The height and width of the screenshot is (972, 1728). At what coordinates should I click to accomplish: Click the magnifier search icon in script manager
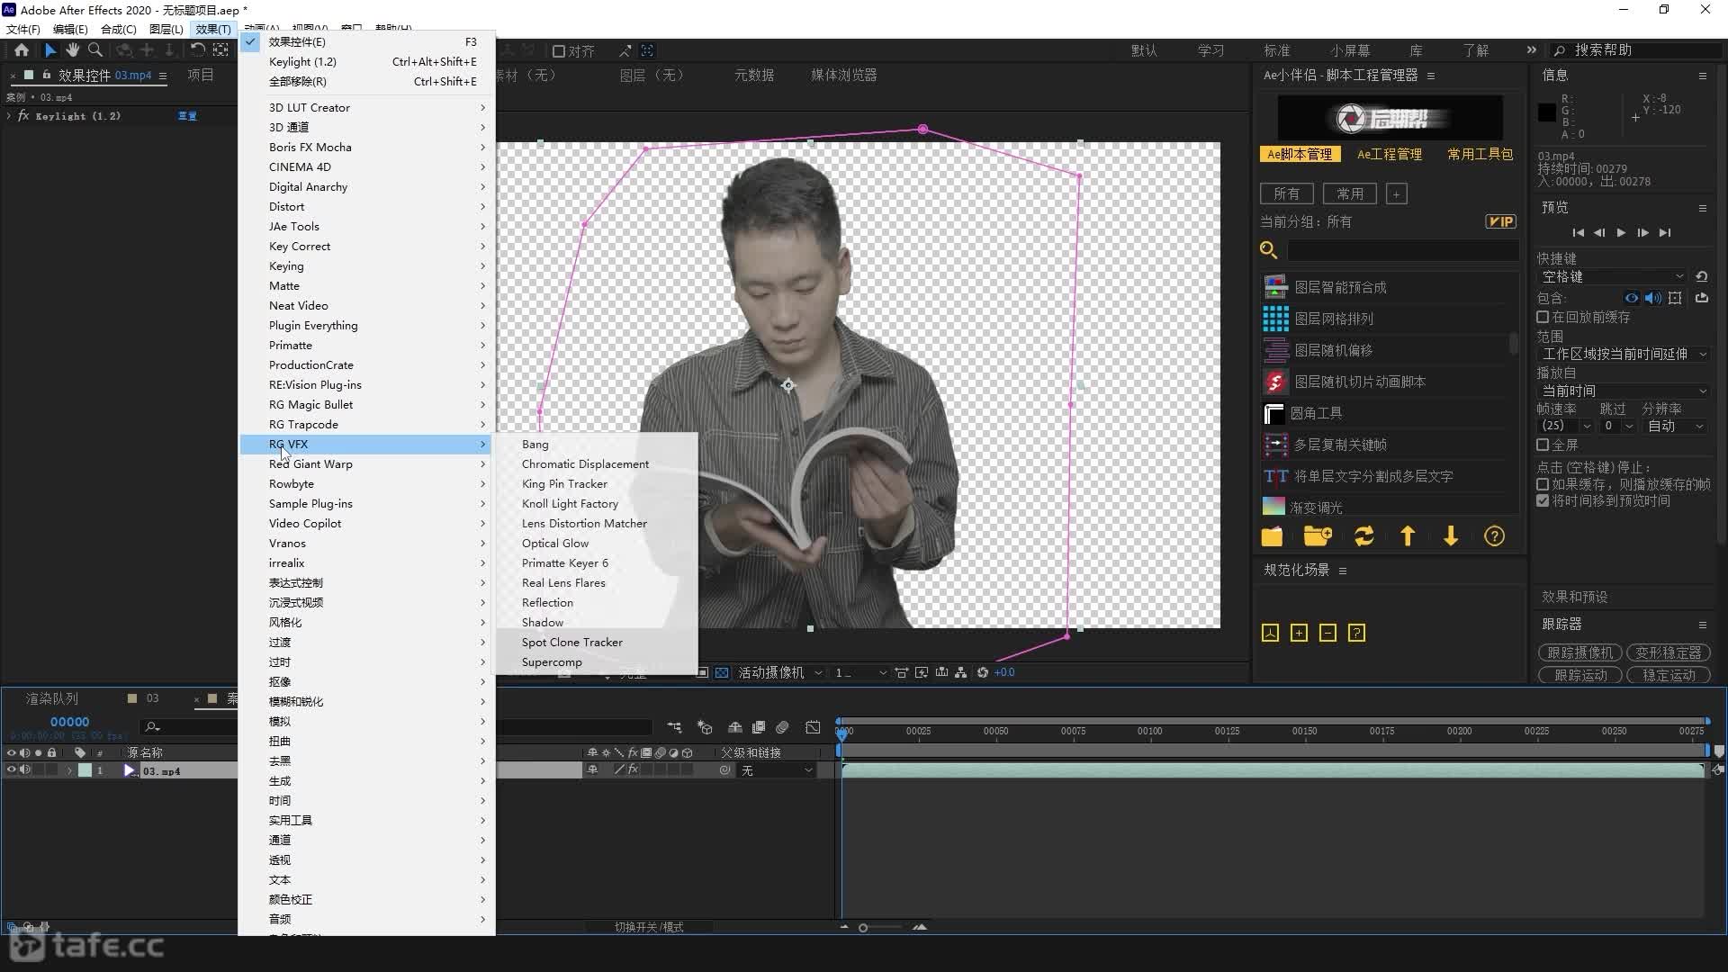1269,250
